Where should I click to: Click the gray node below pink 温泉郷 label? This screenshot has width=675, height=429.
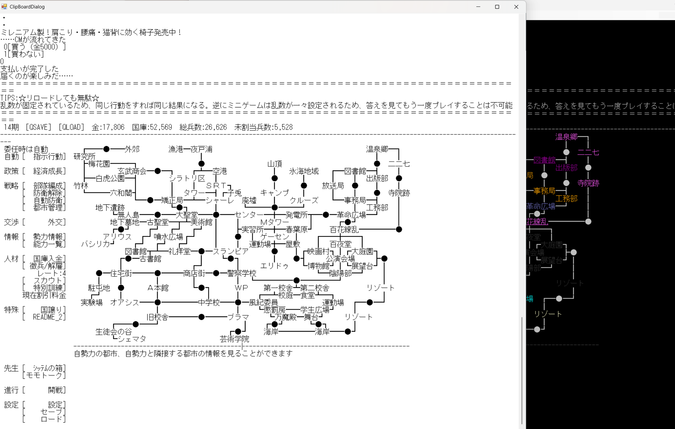(x=566, y=152)
